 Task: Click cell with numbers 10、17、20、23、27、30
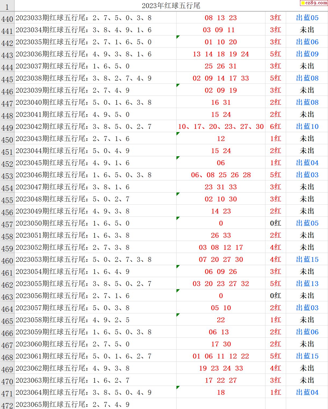(221, 126)
